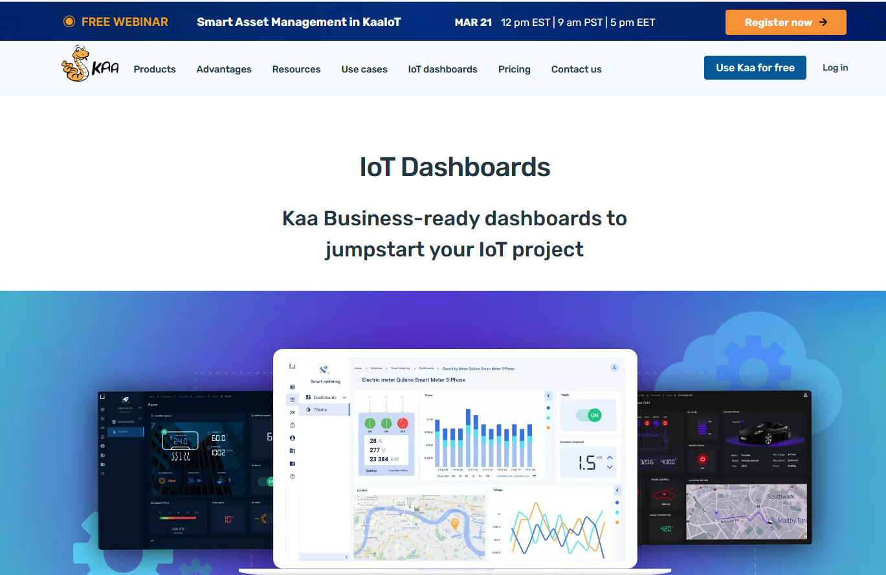Click user profile icon in car dashboard
The height and width of the screenshot is (575, 886).
806,395
